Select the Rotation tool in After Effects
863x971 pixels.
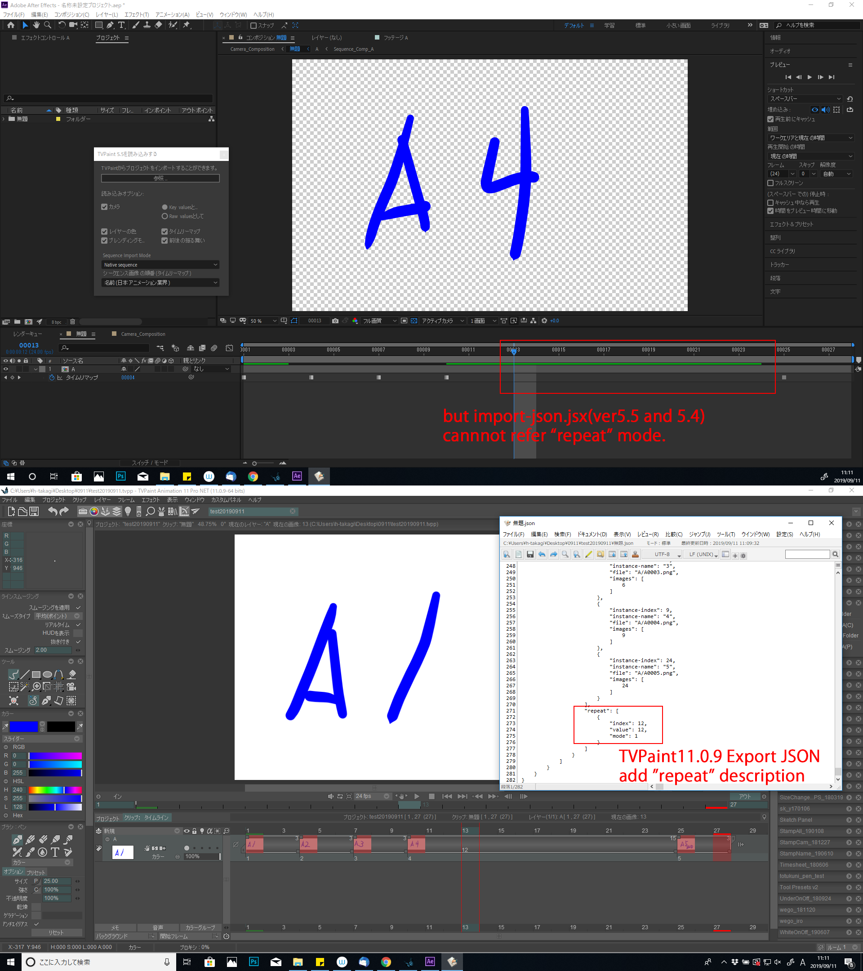click(x=62, y=25)
